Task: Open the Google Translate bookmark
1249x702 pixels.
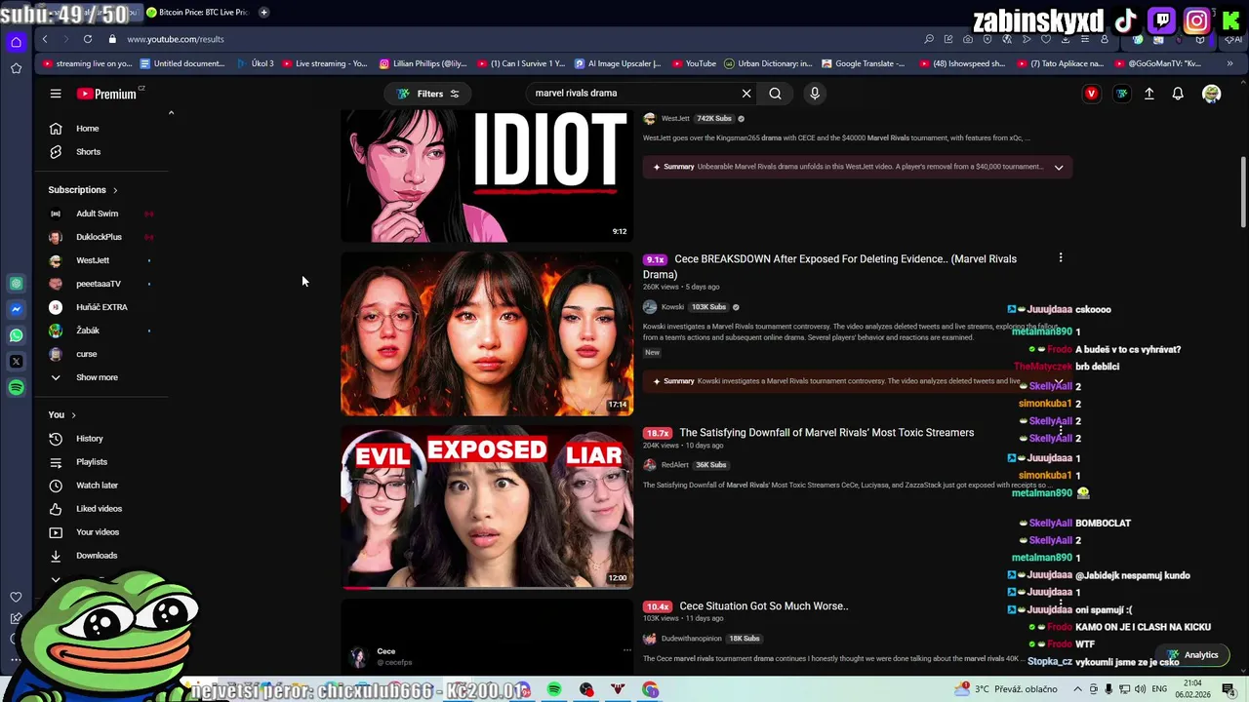Action: point(864,63)
